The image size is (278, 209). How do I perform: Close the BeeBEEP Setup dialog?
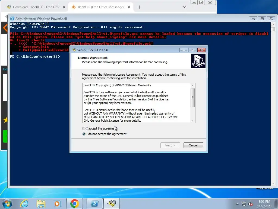[x=201, y=50]
